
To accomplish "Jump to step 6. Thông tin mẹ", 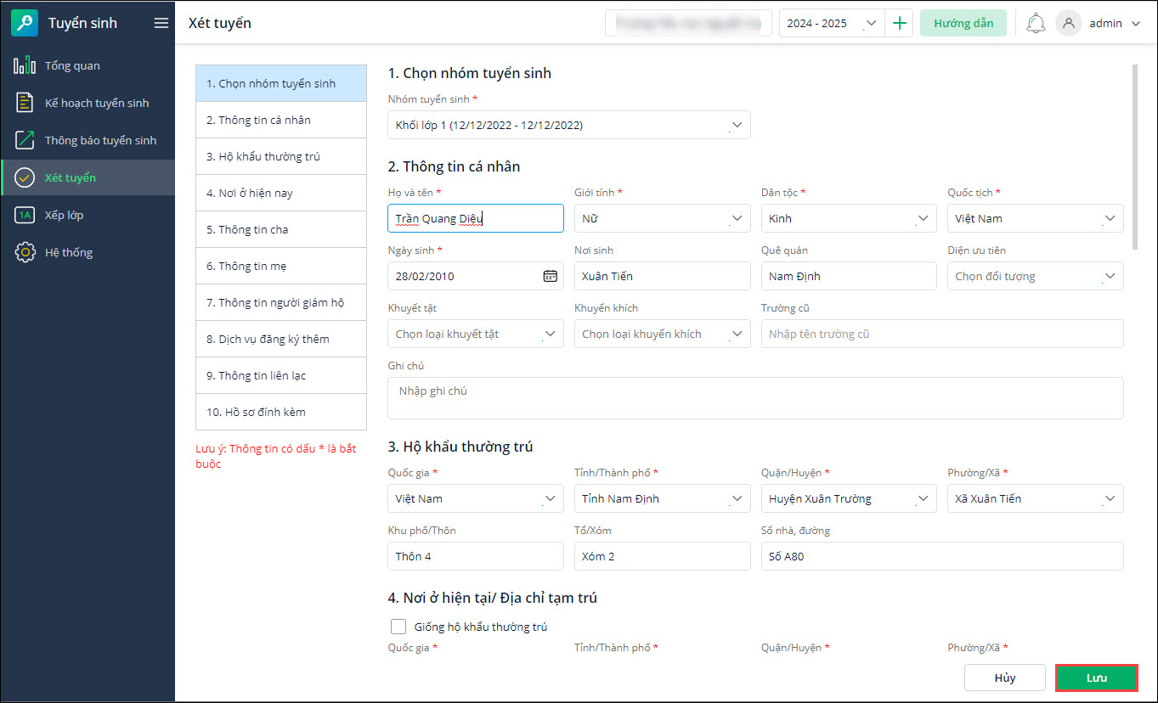I will point(281,266).
